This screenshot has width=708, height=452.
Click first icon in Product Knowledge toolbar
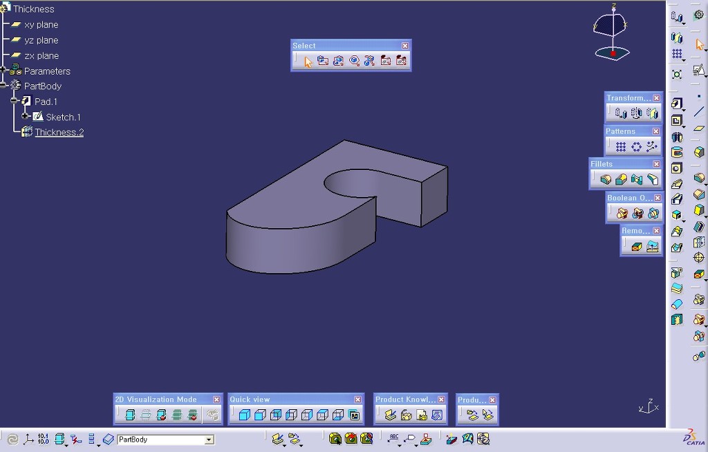(x=390, y=415)
